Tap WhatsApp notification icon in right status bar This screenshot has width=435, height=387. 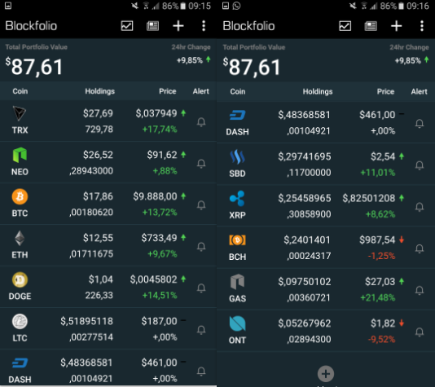(236, 6)
